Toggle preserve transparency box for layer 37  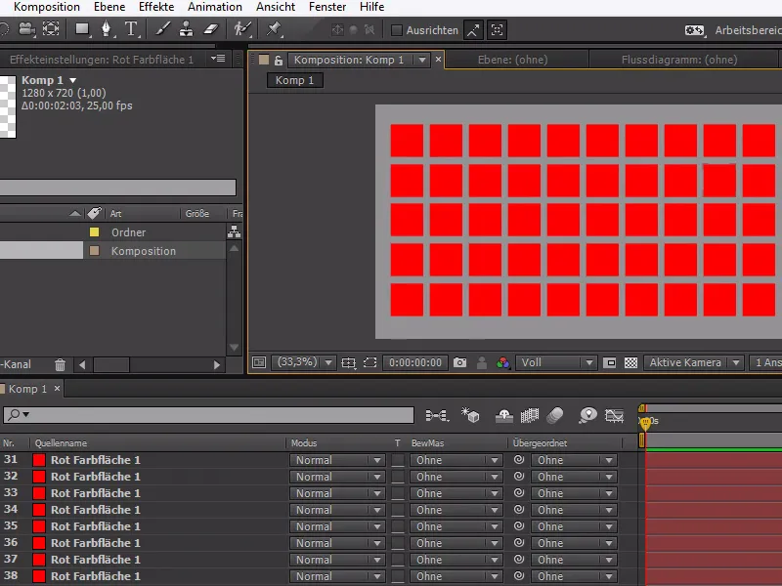coord(398,560)
